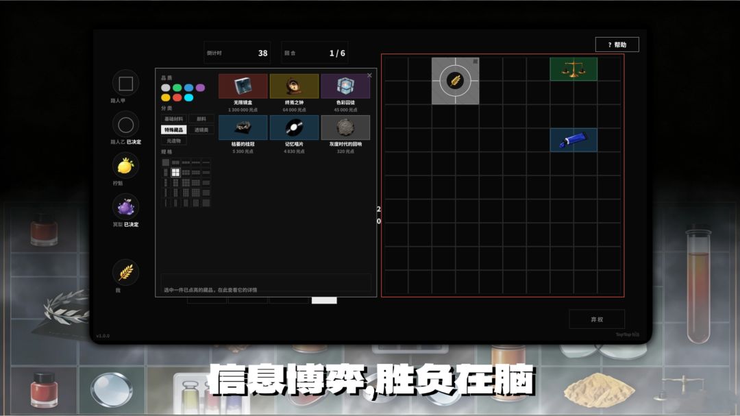The width and height of the screenshot is (740, 416).
Task: Pick the 记忆唱片 vinyl record collectible
Action: coord(294,127)
